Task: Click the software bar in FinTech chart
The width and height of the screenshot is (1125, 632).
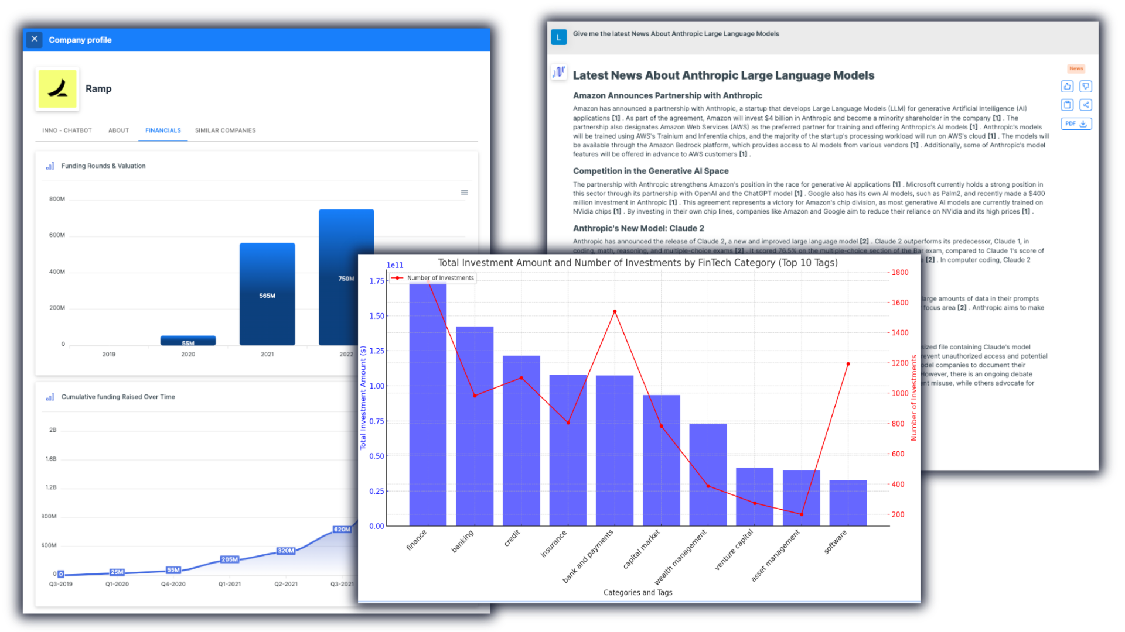Action: pos(848,503)
